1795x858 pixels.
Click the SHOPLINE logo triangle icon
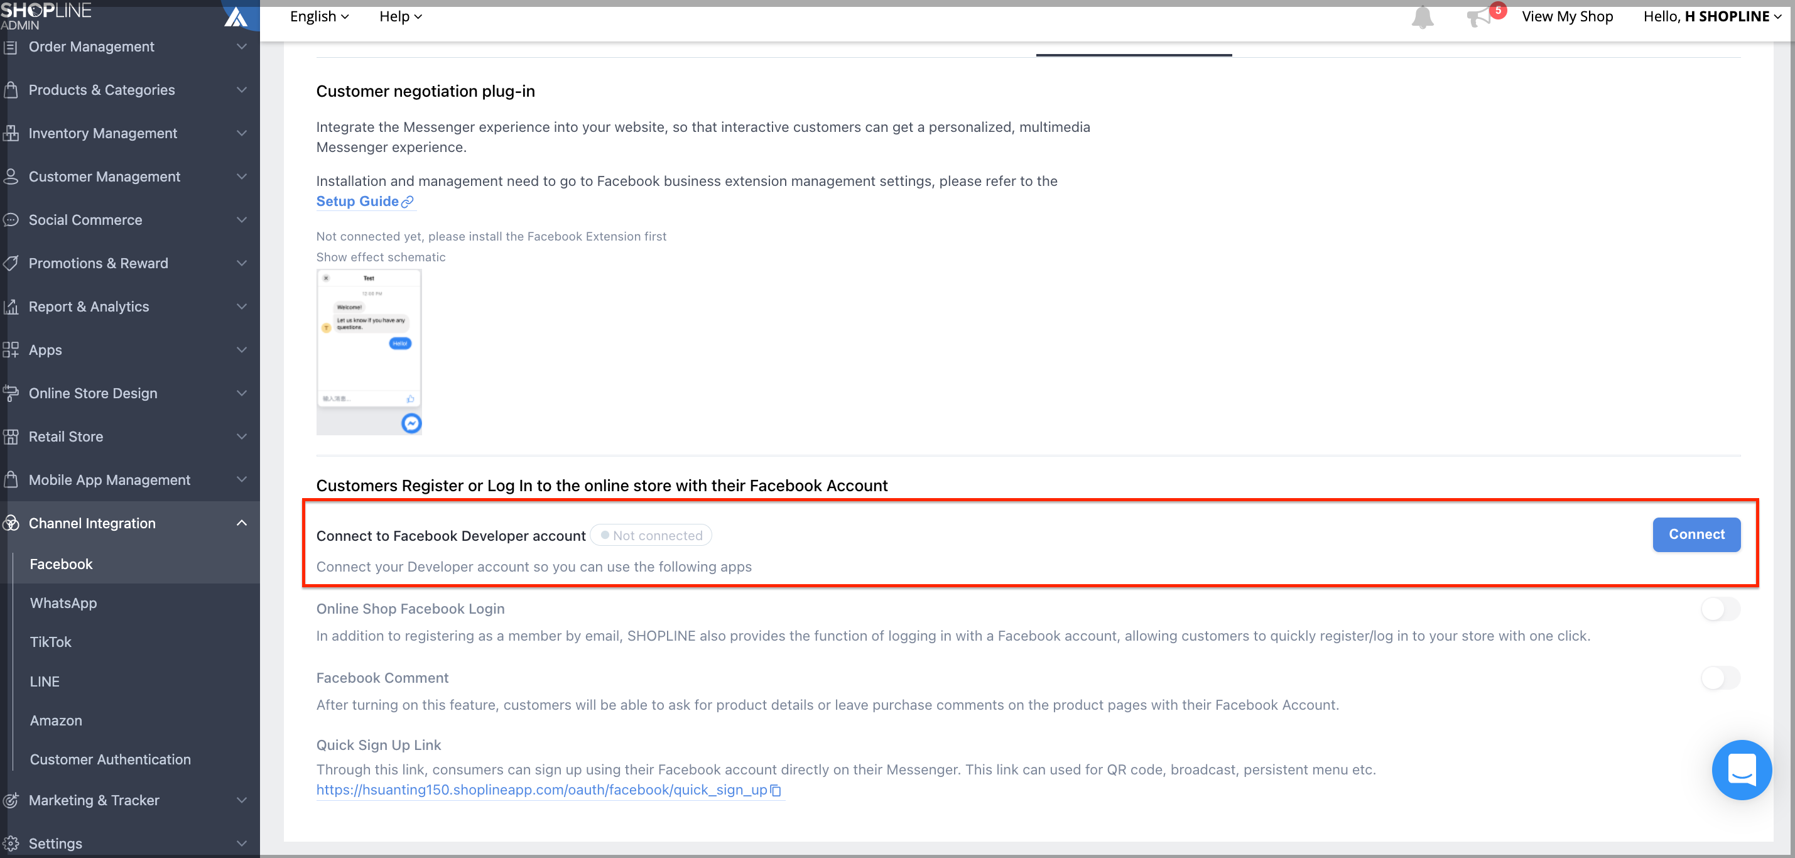[236, 17]
